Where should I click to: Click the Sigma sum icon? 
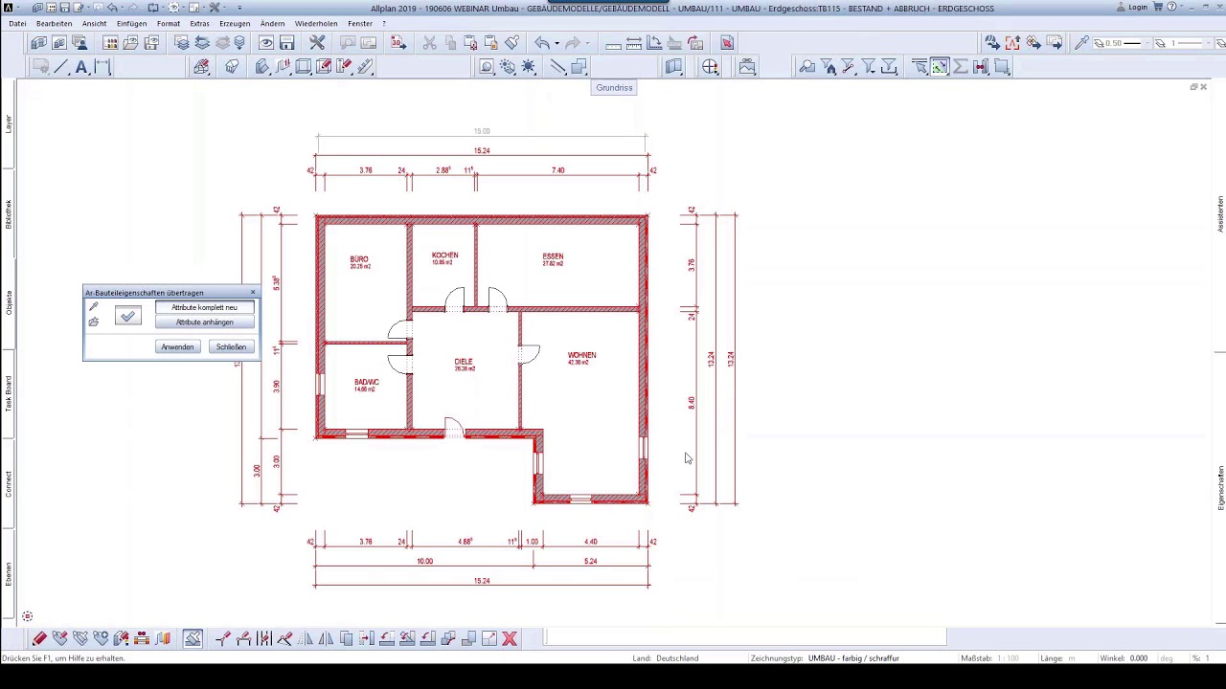(960, 67)
